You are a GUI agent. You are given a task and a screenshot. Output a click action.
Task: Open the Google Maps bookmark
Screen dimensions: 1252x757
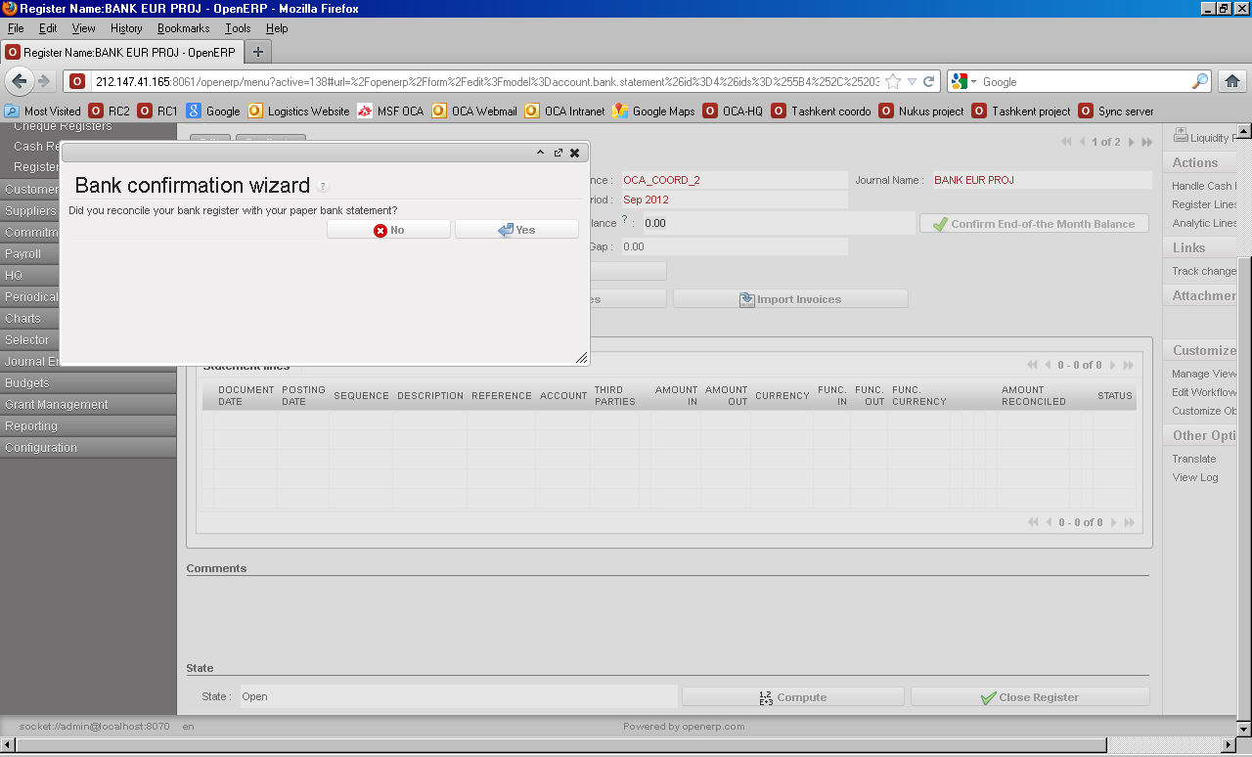coord(654,111)
